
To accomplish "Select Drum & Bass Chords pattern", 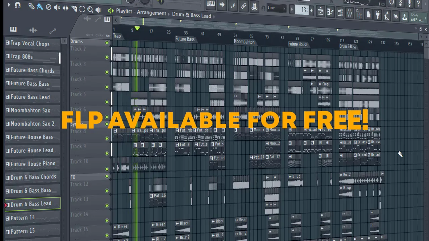I will pyautogui.click(x=33, y=177).
